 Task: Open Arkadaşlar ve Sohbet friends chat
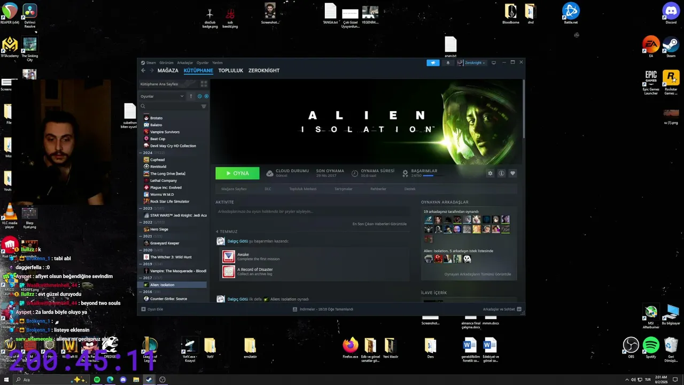tap(502, 309)
